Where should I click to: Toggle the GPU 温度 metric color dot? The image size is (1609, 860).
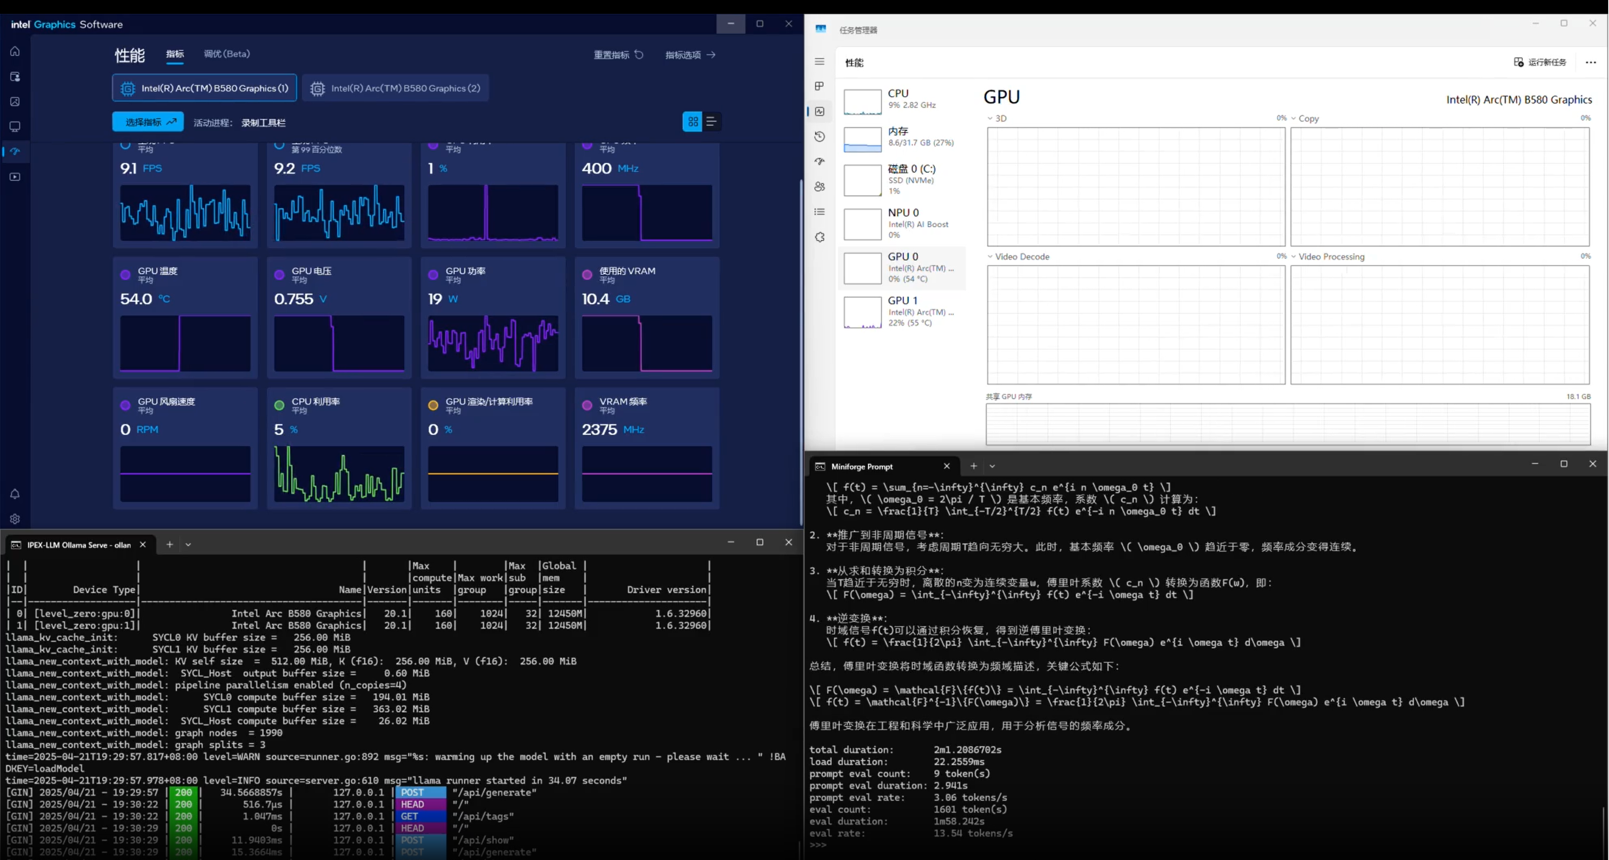tap(126, 275)
